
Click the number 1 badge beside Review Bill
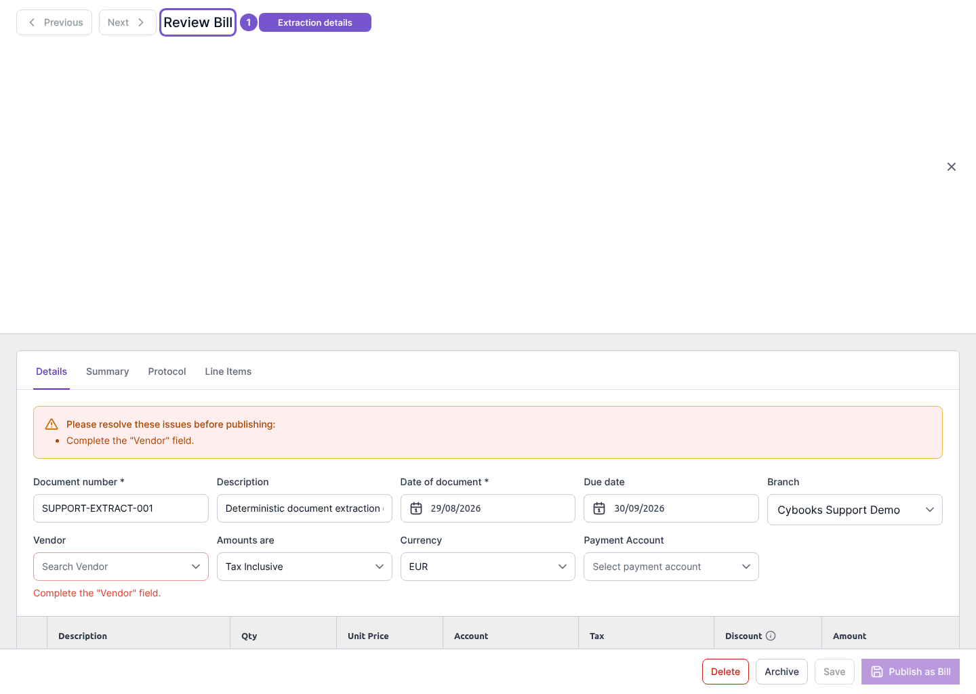click(x=249, y=22)
